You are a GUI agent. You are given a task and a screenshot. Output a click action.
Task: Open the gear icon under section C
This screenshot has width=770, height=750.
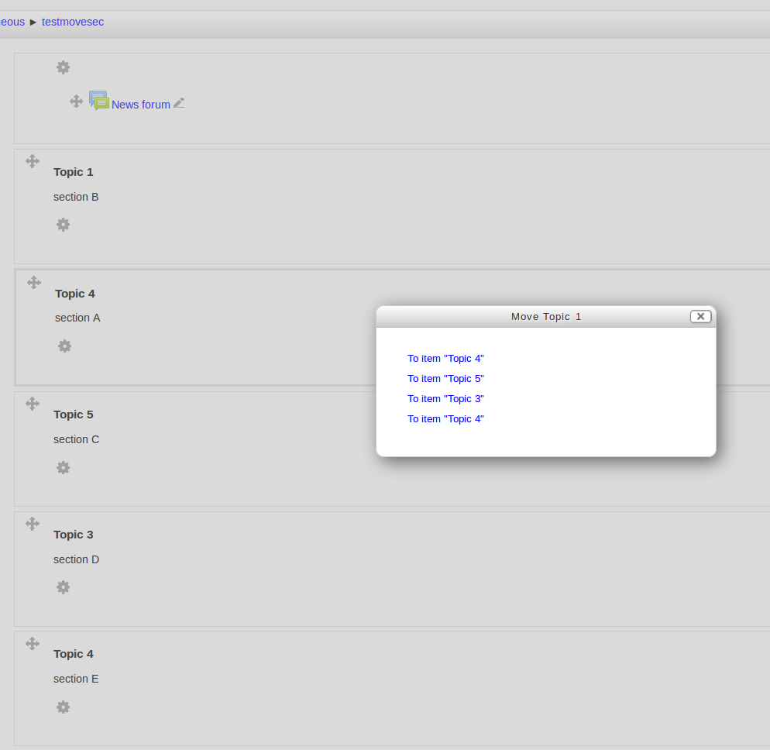pos(64,467)
